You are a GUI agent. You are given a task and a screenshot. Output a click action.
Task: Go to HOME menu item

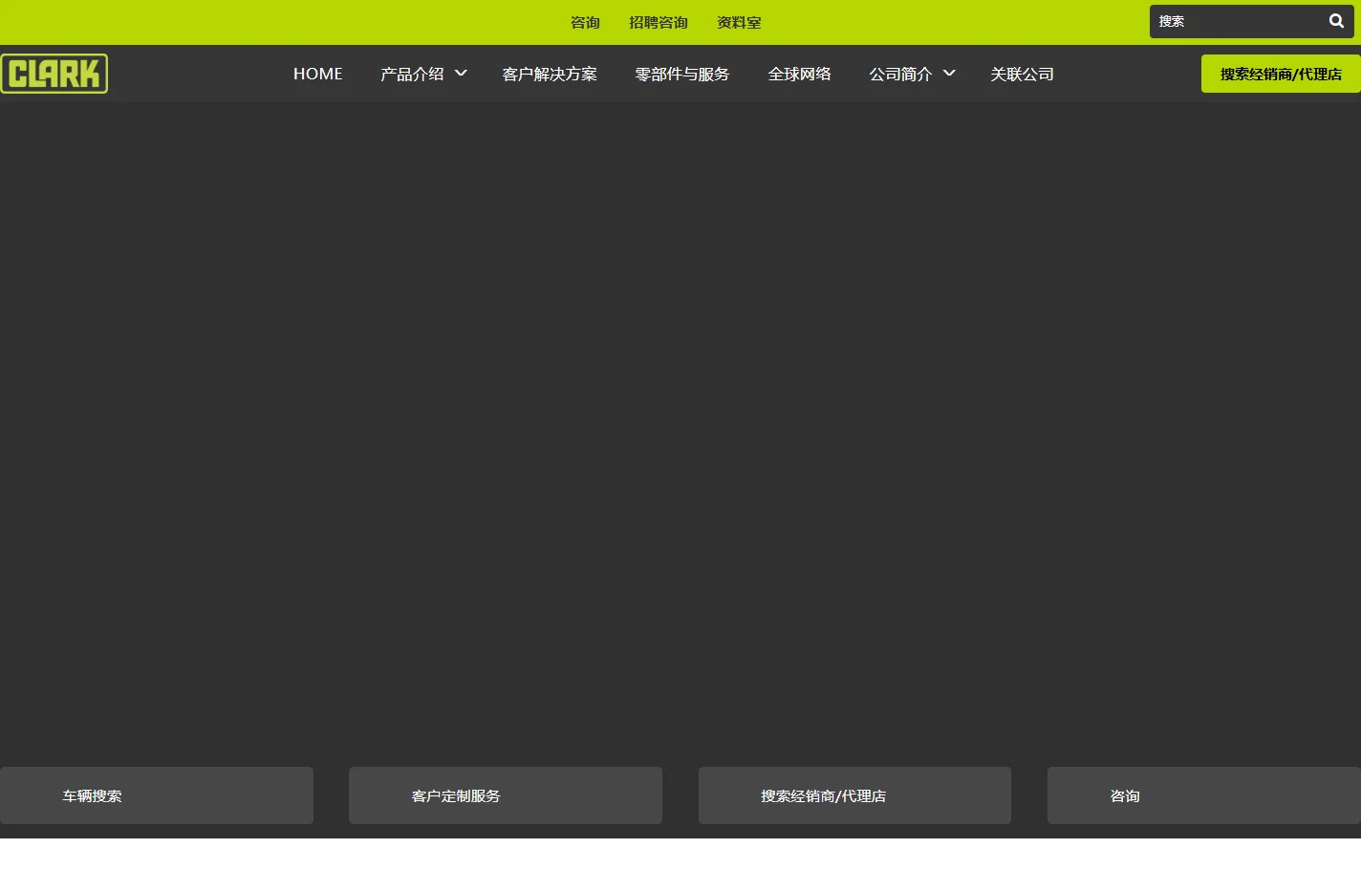tap(318, 74)
